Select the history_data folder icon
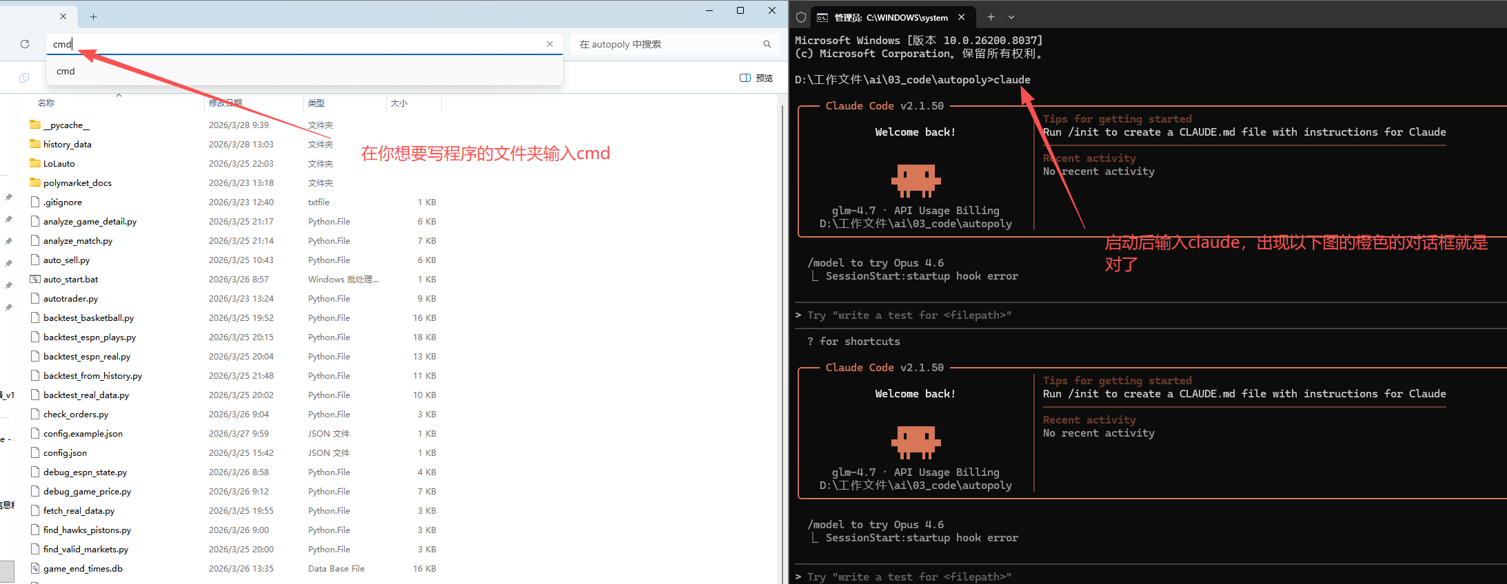Image resolution: width=1507 pixels, height=584 pixels. (x=35, y=144)
